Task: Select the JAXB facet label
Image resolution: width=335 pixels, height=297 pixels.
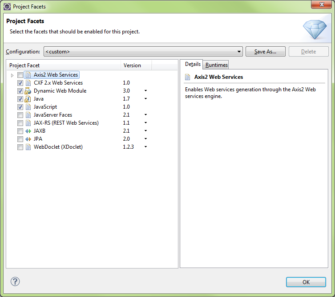Action: [40, 131]
